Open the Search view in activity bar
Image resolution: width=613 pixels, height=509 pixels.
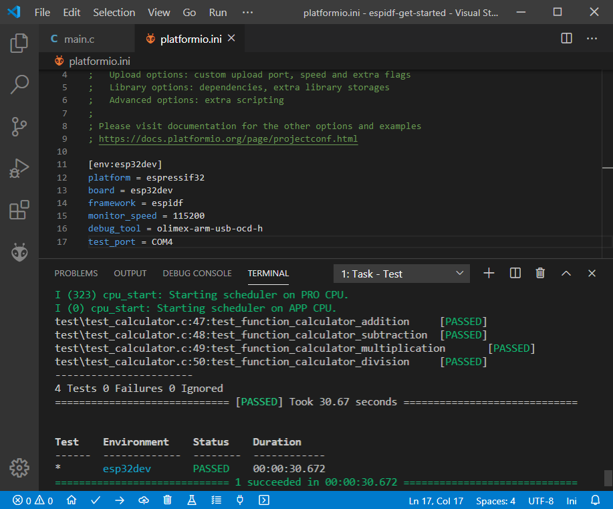coord(19,84)
